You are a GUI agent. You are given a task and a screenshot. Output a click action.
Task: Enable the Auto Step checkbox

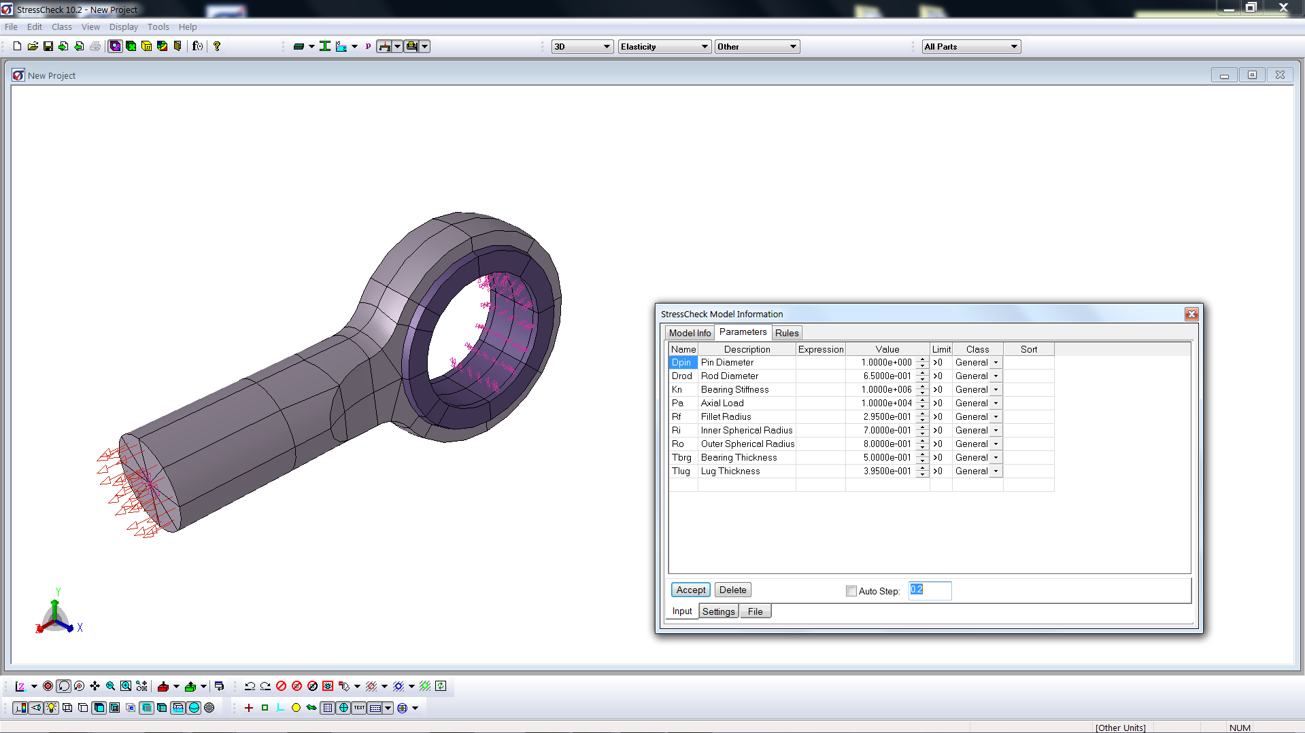[851, 591]
